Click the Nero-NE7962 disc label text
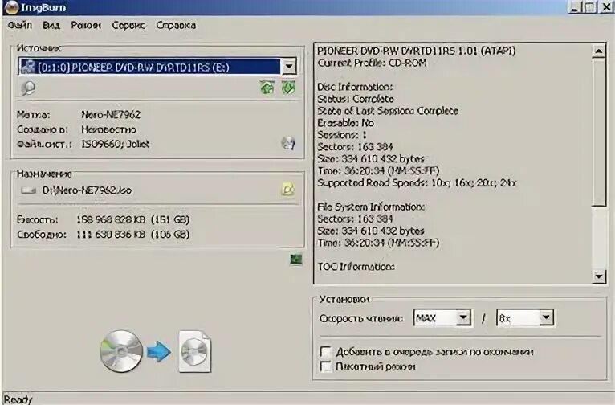Screen dimensions: 615x405 click(111, 115)
